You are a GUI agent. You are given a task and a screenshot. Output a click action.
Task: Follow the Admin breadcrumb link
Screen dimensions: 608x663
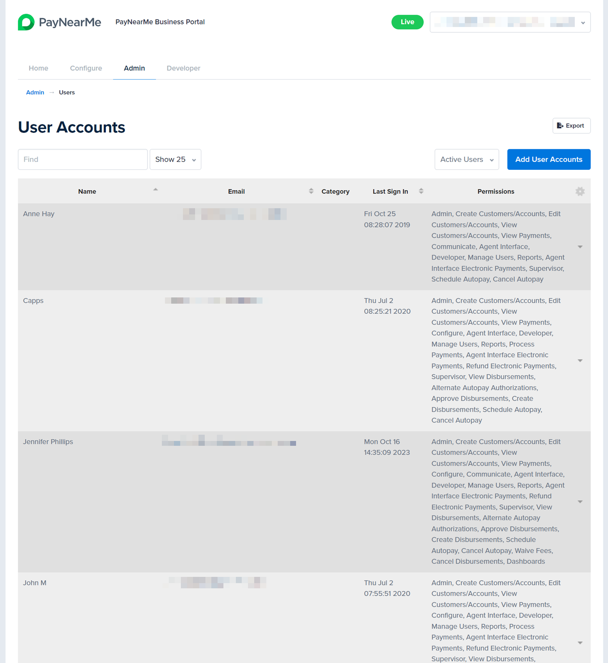click(x=35, y=92)
